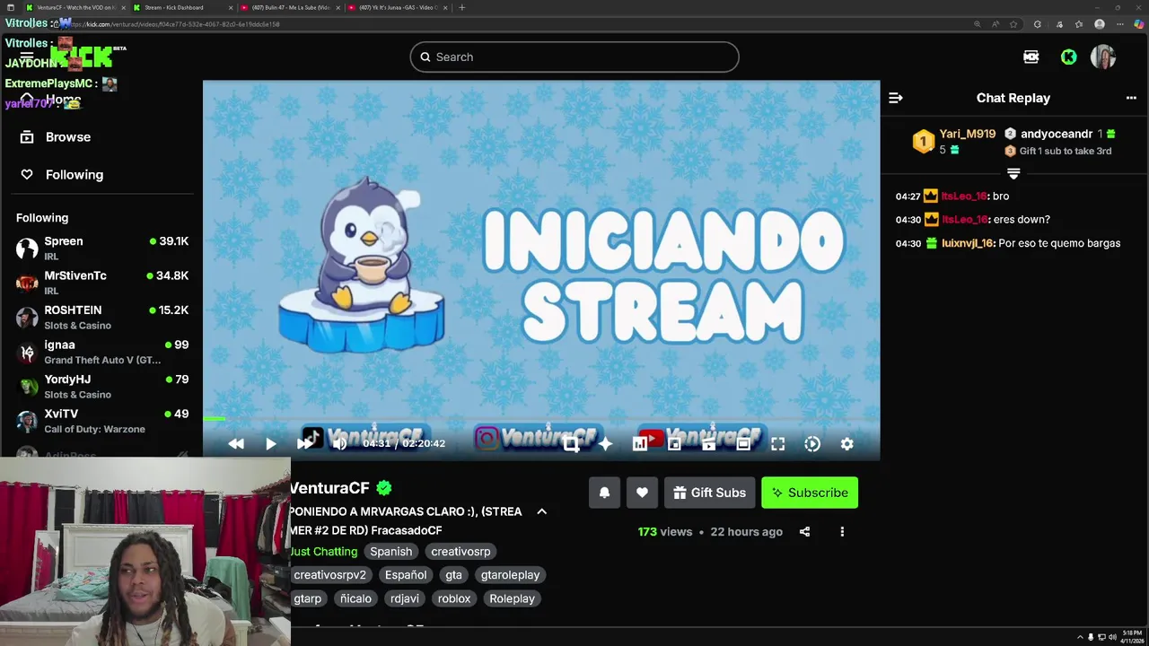Play the paused VOD
Image resolution: width=1149 pixels, height=646 pixels.
(x=270, y=443)
